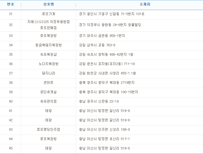Image resolution: width=203 pixels, height=154 pixels.
Task: Click row number 34
Action: [x=11, y=45]
